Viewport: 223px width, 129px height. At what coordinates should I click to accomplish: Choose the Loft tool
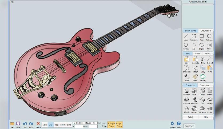coord(202,101)
